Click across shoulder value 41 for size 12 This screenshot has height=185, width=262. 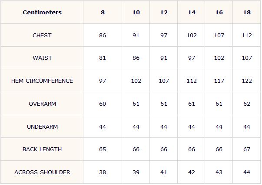point(163,172)
